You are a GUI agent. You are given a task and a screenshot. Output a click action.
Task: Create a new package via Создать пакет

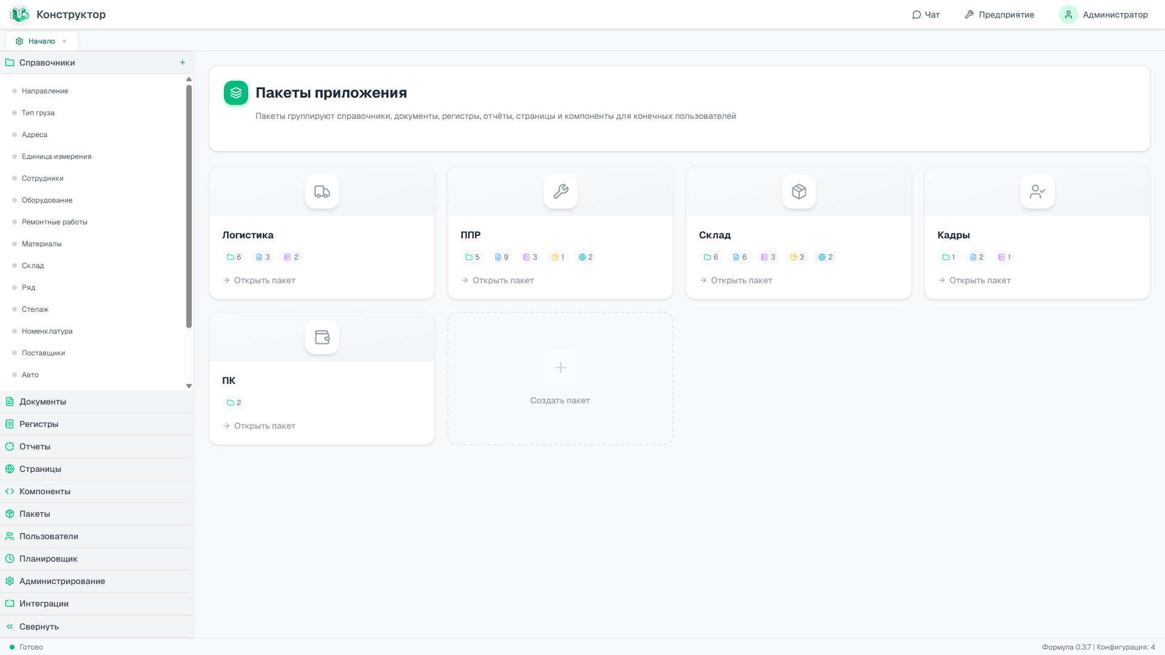tap(560, 379)
